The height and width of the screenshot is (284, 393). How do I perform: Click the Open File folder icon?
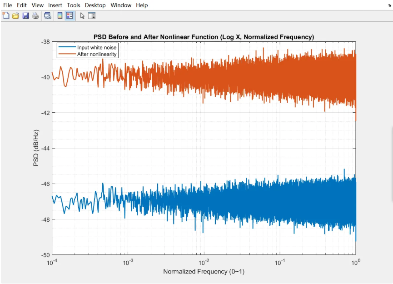point(15,16)
